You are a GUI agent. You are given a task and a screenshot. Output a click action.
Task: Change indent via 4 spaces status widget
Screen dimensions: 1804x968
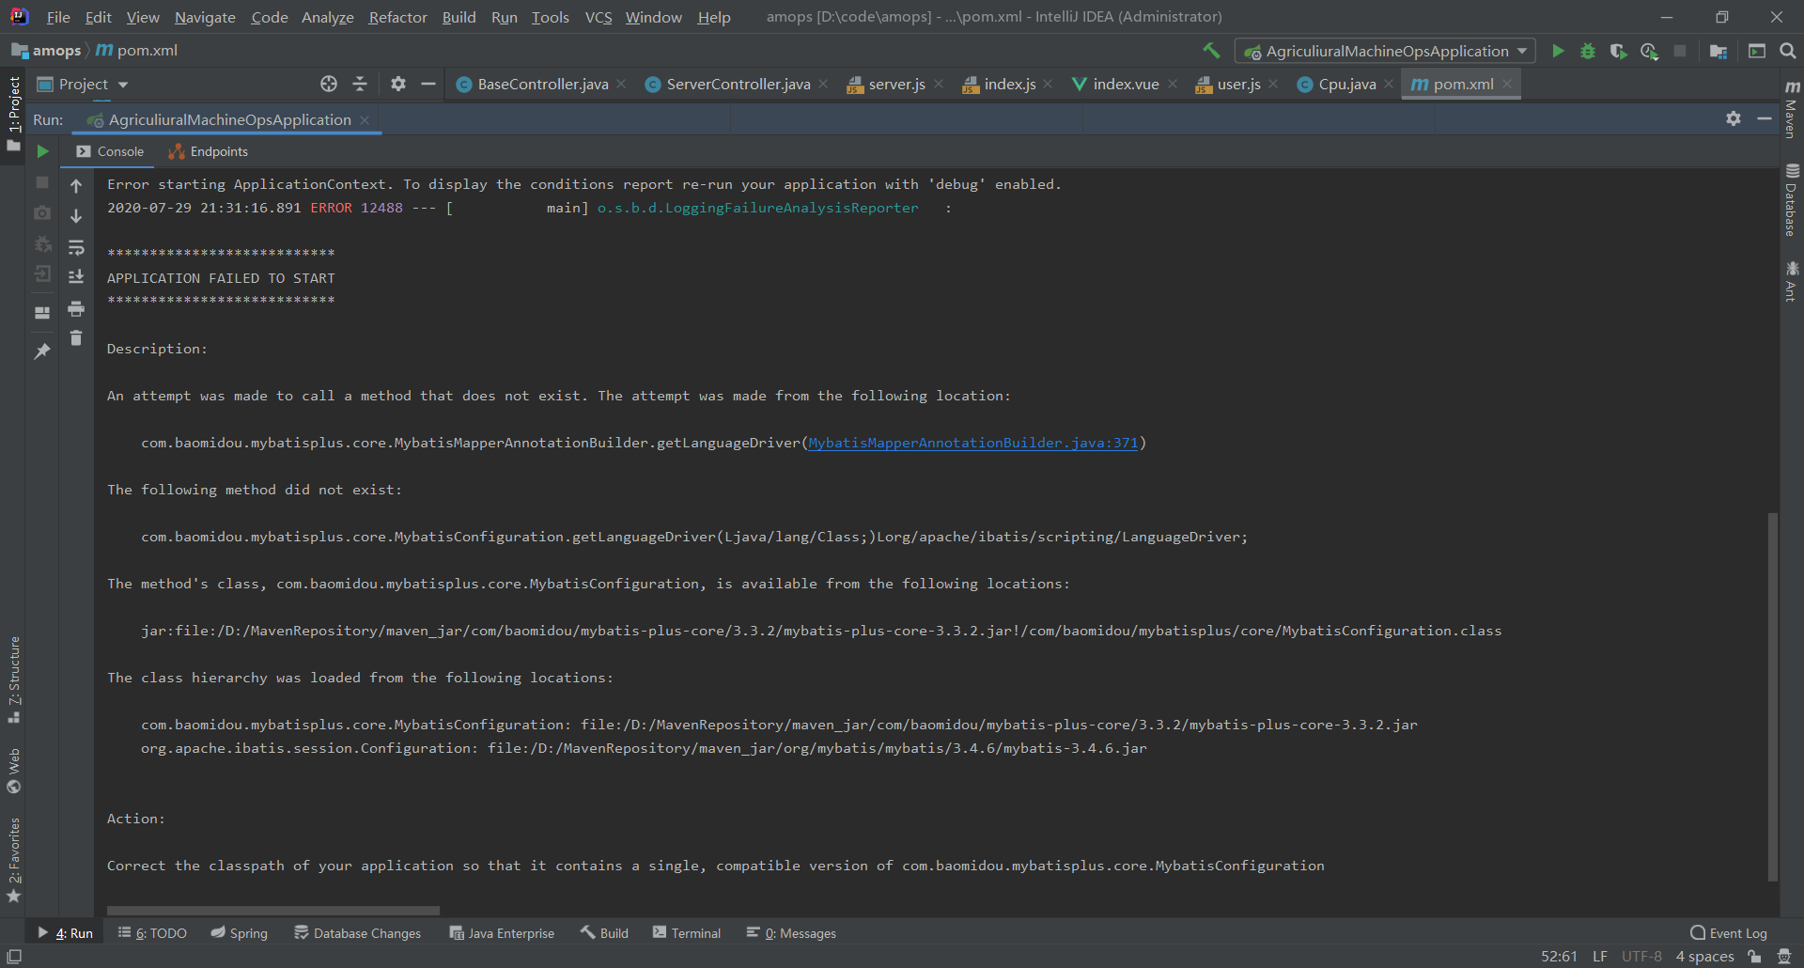coord(1704,957)
